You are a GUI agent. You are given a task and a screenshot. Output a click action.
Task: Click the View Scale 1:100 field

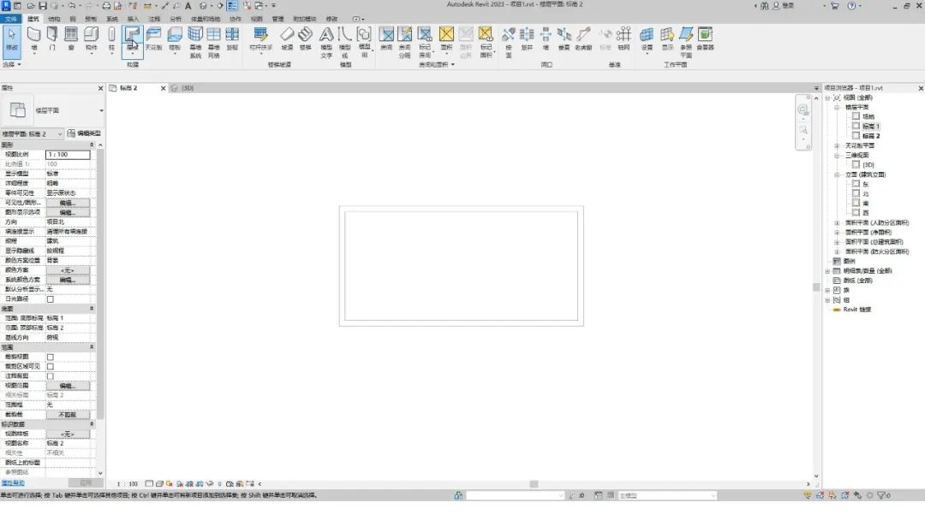68,154
